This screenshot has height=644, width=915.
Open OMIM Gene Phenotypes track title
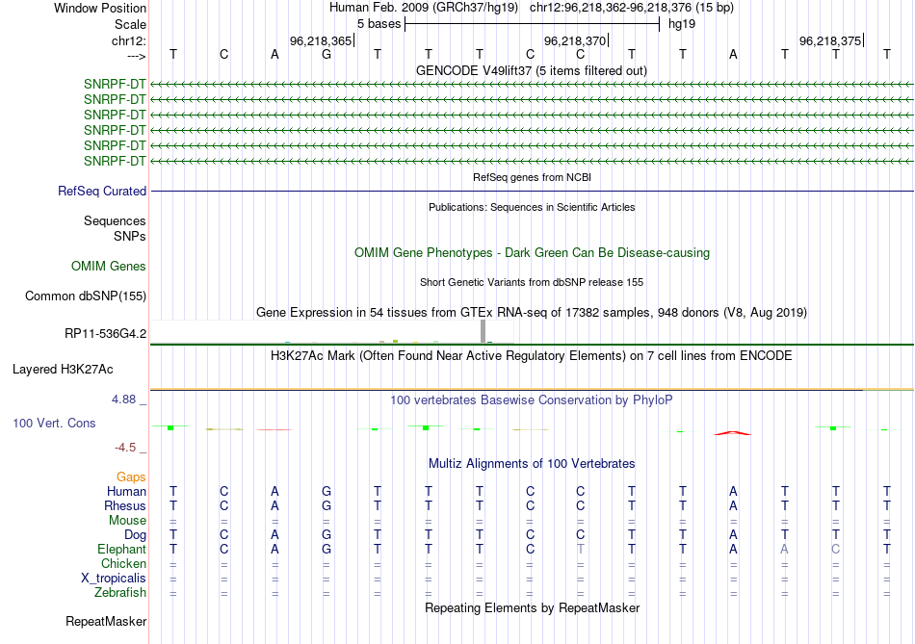click(532, 252)
